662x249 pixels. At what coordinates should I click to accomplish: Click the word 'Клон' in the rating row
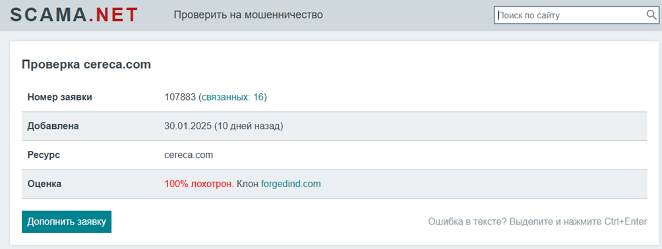(247, 184)
